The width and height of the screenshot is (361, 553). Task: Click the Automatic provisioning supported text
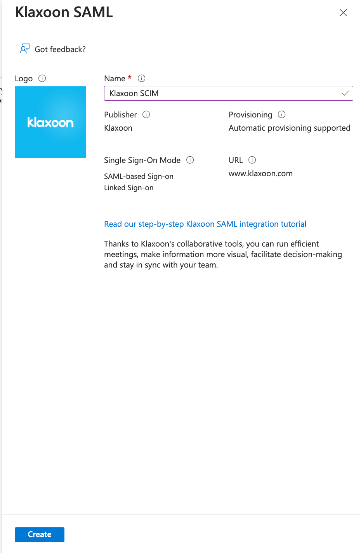pos(289,128)
